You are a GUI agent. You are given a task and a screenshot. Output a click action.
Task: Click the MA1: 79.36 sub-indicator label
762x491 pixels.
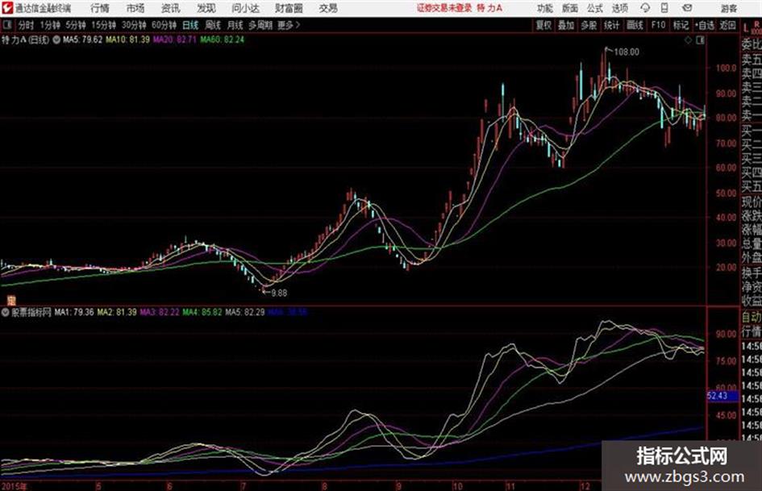(x=74, y=312)
